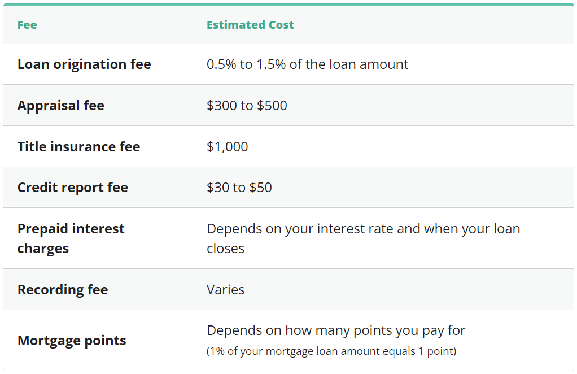
Task: Select the Loan origination fee label
Action: click(x=84, y=64)
